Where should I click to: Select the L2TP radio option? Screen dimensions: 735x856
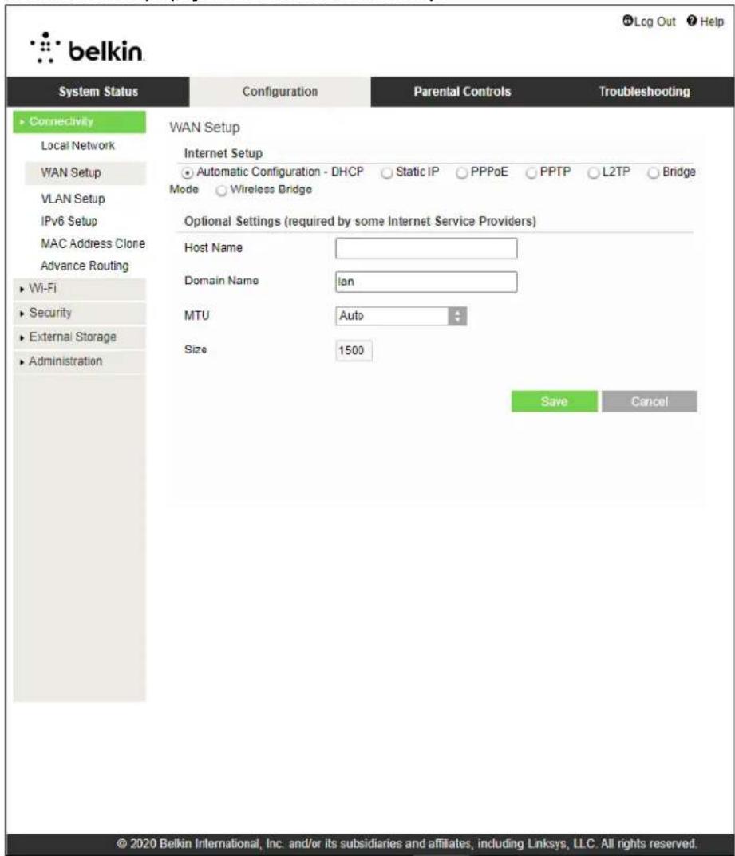tap(593, 173)
